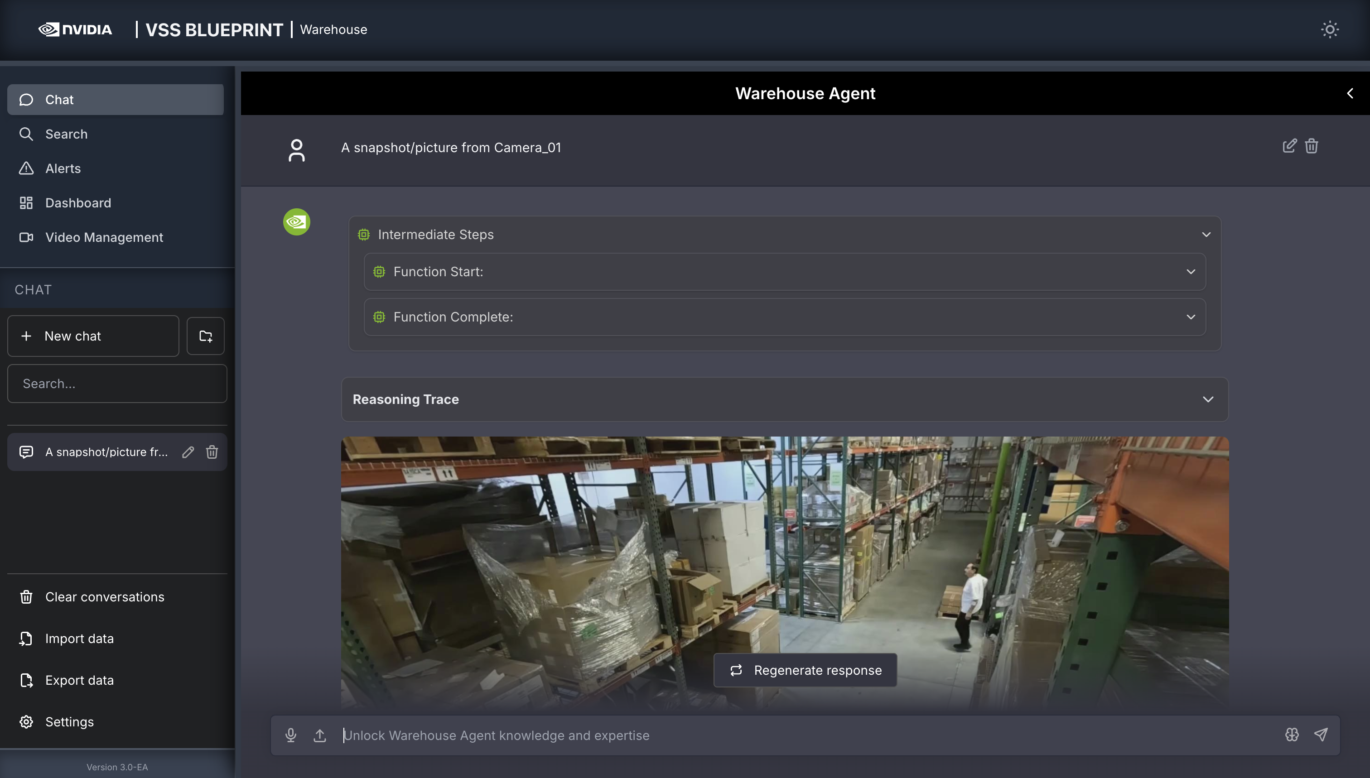Create a new chat folder

point(205,336)
